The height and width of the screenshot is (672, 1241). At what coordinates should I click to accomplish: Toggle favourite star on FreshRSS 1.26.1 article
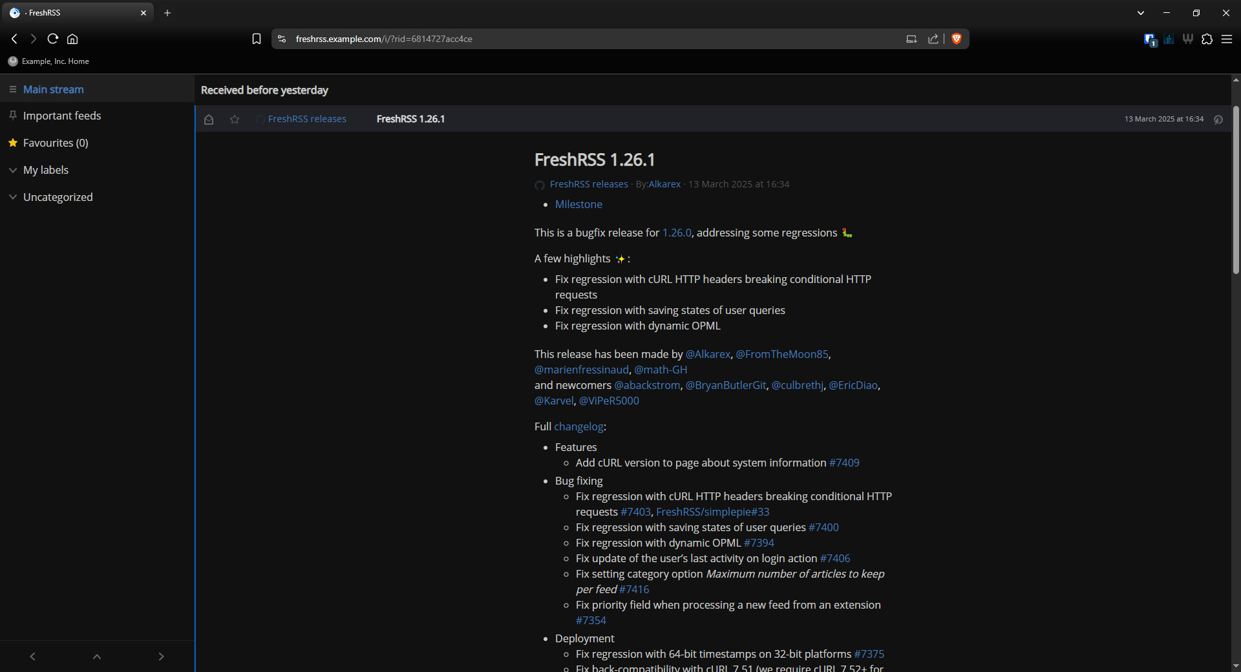point(235,120)
